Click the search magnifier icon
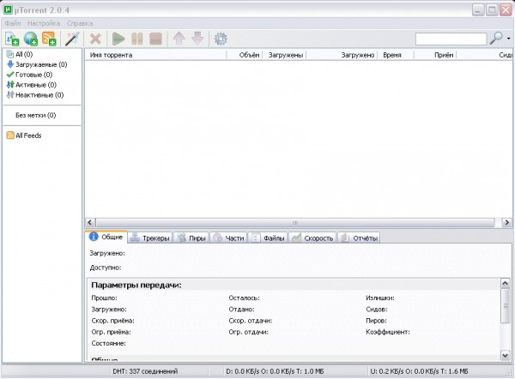The image size is (515, 379). (496, 39)
